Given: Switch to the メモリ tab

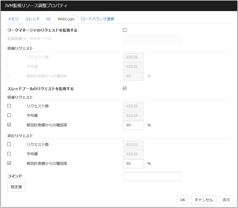Looking at the screenshot, I should pos(13,19).
